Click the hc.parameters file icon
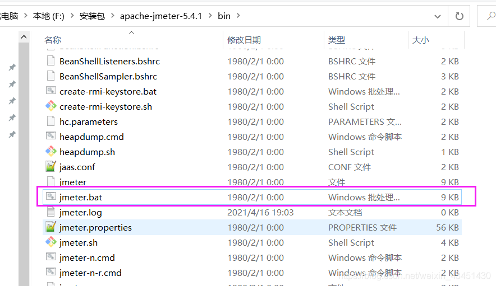496x286 pixels. pos(51,121)
